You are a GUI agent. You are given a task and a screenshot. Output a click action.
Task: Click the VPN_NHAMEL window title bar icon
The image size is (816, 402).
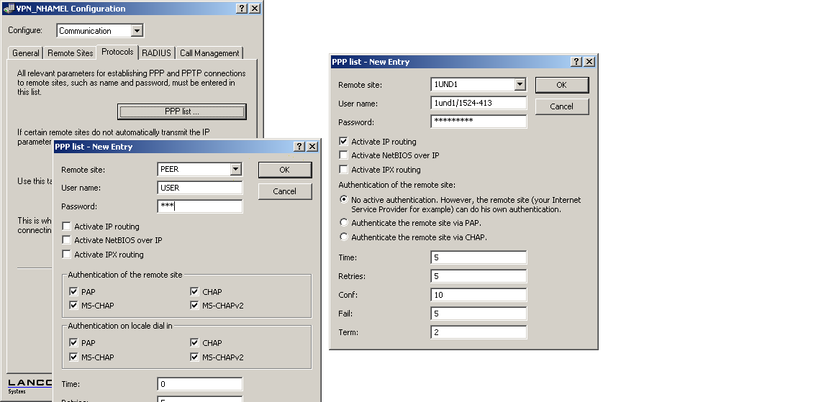coord(8,9)
